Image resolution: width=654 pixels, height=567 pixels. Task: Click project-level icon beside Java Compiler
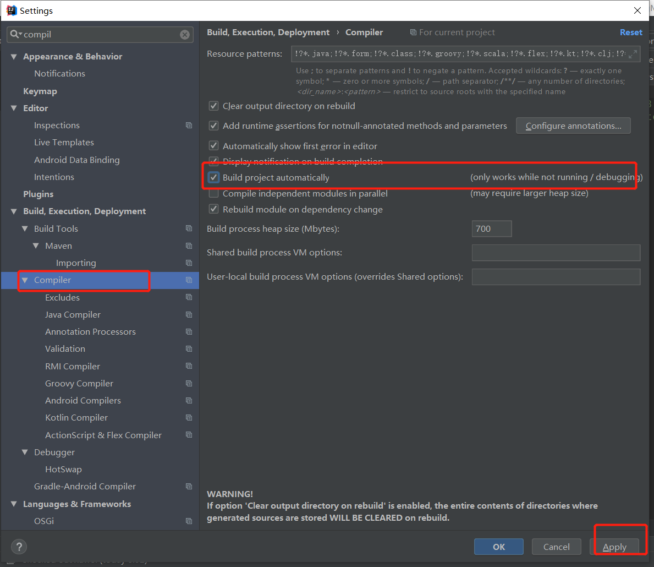click(189, 314)
